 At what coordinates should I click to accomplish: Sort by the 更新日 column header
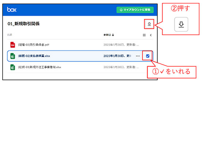pos(109,35)
